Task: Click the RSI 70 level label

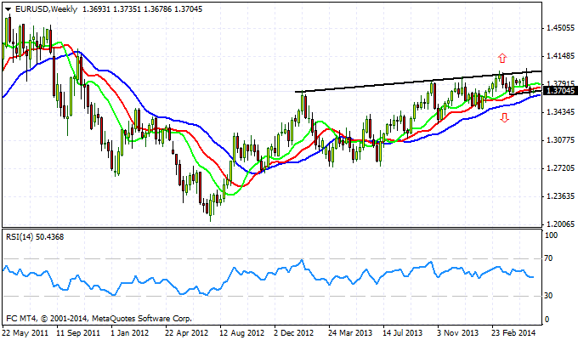Action: pos(548,258)
